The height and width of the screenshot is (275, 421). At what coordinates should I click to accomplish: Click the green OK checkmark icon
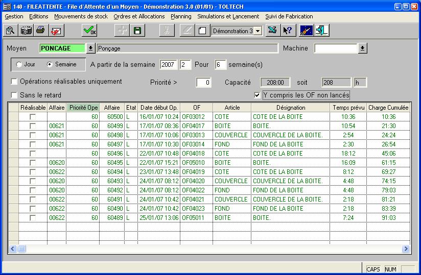coord(89,30)
